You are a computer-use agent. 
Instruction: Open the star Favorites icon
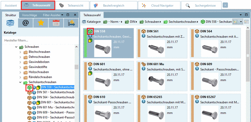point(40,23)
